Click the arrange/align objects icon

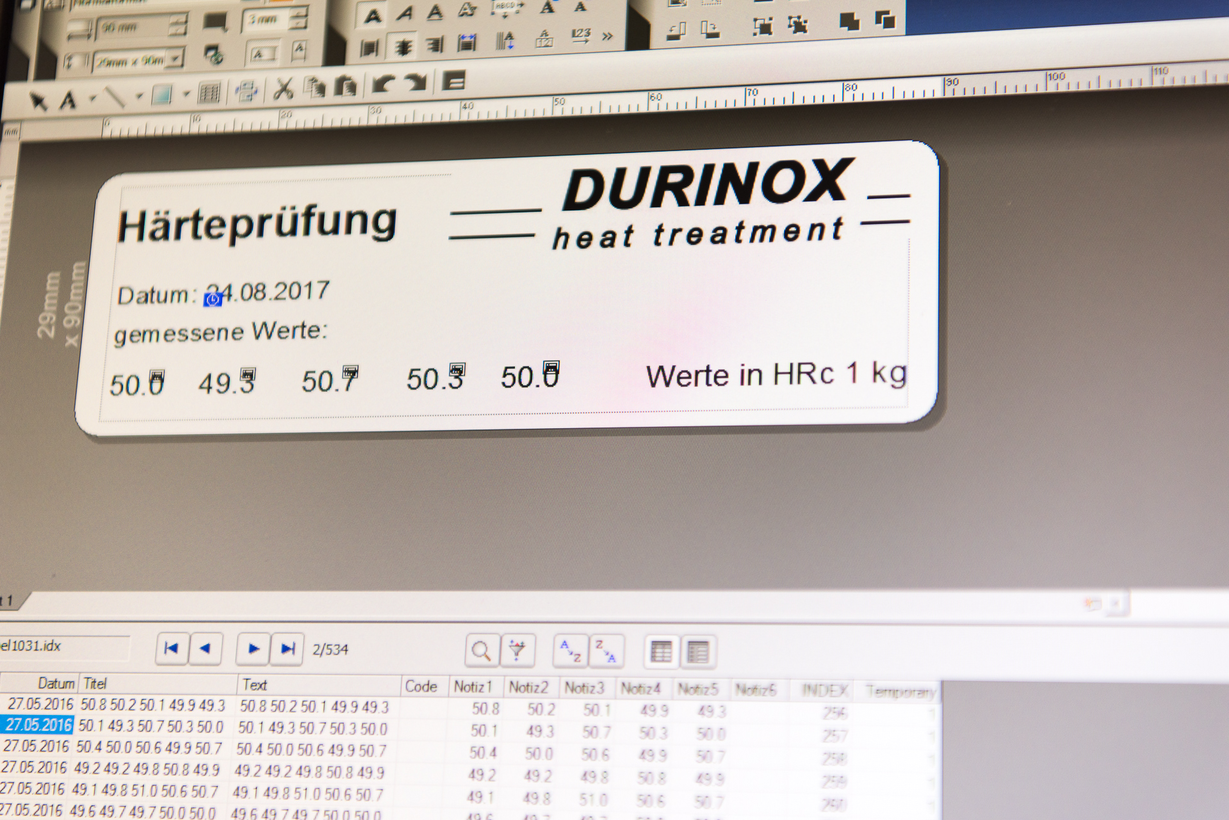246,91
